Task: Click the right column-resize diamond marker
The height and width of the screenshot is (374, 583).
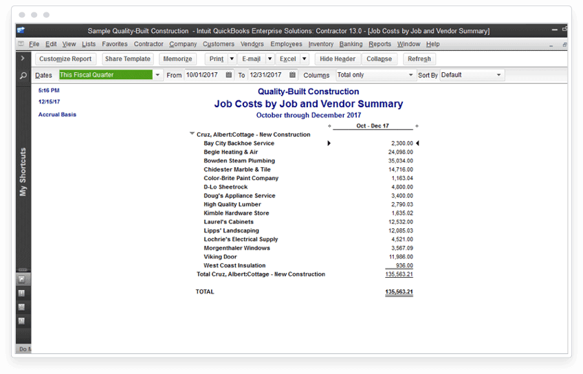Action: click(417, 126)
